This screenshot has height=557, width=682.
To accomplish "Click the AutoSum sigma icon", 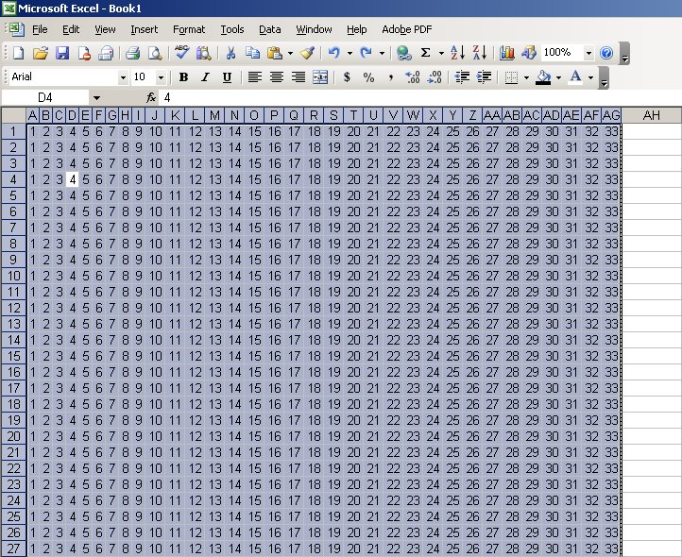I will [x=426, y=53].
